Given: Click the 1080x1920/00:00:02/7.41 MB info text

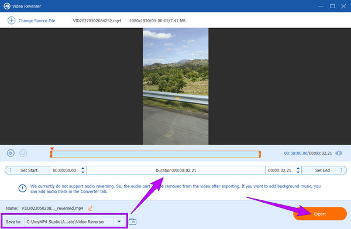Looking at the screenshot, I should coord(157,21).
